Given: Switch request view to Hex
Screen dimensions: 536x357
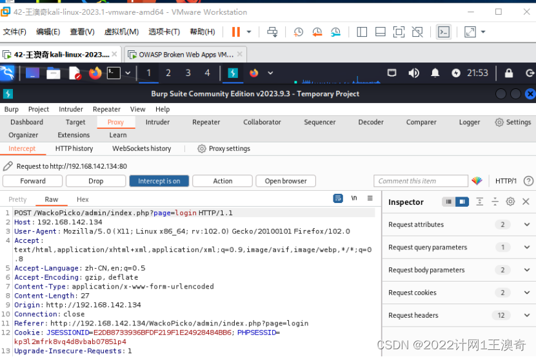Looking at the screenshot, I should click(x=83, y=200).
